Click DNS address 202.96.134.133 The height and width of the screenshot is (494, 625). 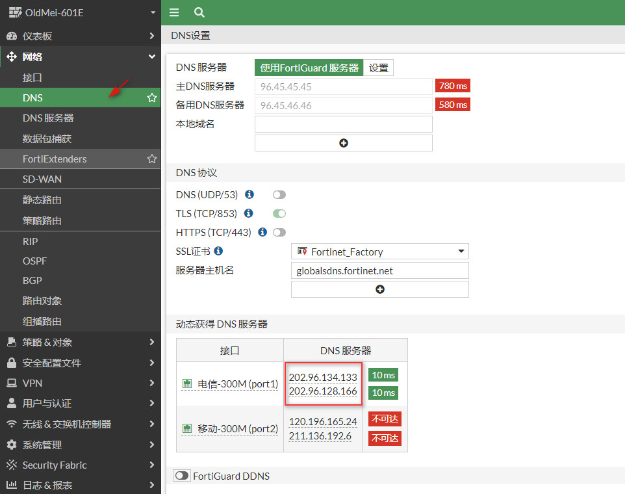pos(323,377)
